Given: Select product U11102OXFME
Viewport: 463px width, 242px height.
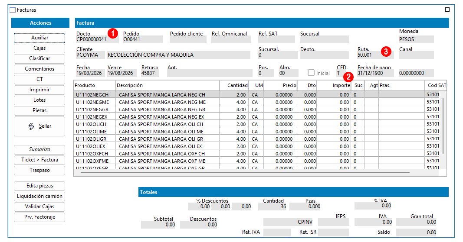Looking at the screenshot, I should pyautogui.click(x=92, y=161).
